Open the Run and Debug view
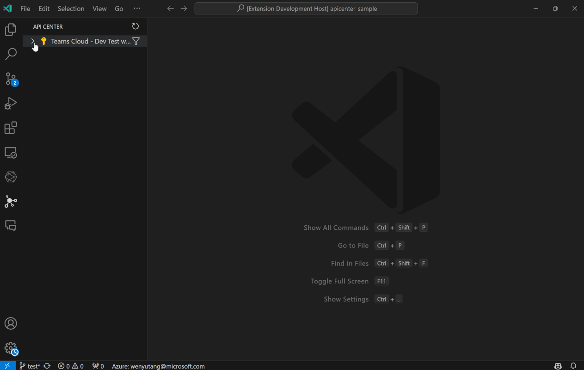This screenshot has height=370, width=584. [11, 103]
